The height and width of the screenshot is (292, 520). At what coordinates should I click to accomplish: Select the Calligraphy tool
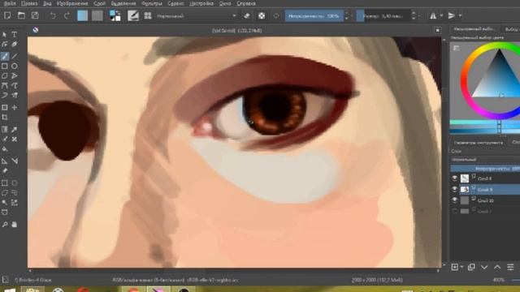pyautogui.click(x=15, y=44)
